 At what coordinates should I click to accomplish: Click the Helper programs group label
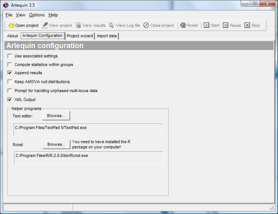tap(26, 109)
